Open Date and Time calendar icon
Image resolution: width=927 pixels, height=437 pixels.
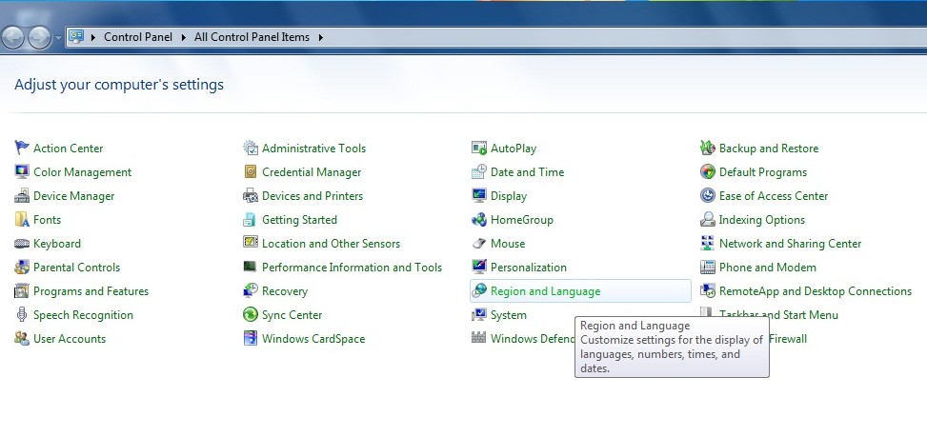(x=479, y=171)
